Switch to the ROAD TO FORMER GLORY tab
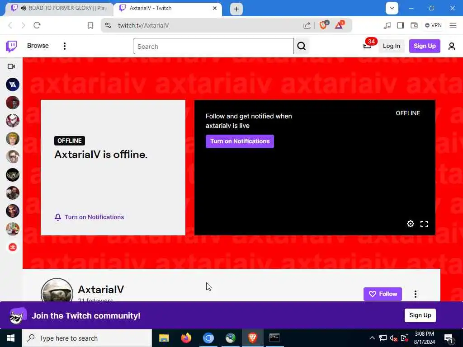This screenshot has height=347, width=463. 59,8
